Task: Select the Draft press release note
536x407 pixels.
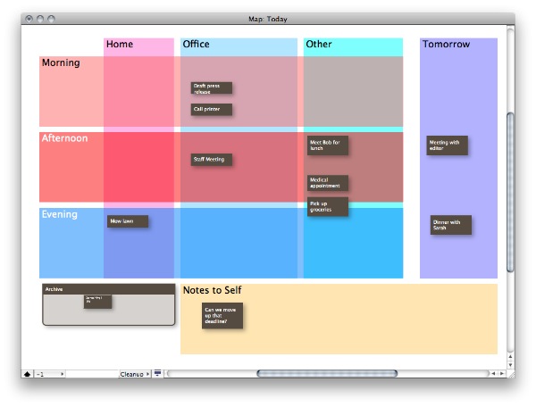Action: tap(211, 88)
